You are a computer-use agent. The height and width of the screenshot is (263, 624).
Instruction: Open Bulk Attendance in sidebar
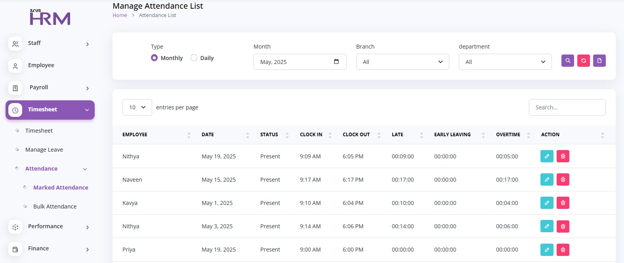click(55, 207)
